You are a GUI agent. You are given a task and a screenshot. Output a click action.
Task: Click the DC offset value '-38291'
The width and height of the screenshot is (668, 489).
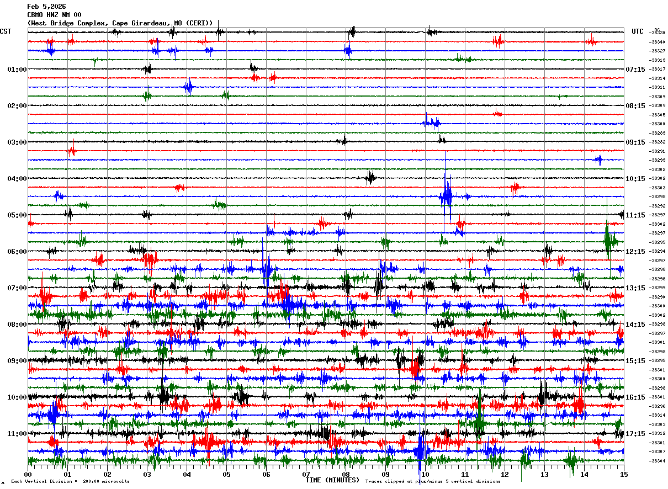click(658, 151)
